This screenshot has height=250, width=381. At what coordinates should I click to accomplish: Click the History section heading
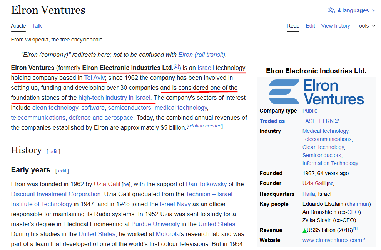(x=26, y=150)
